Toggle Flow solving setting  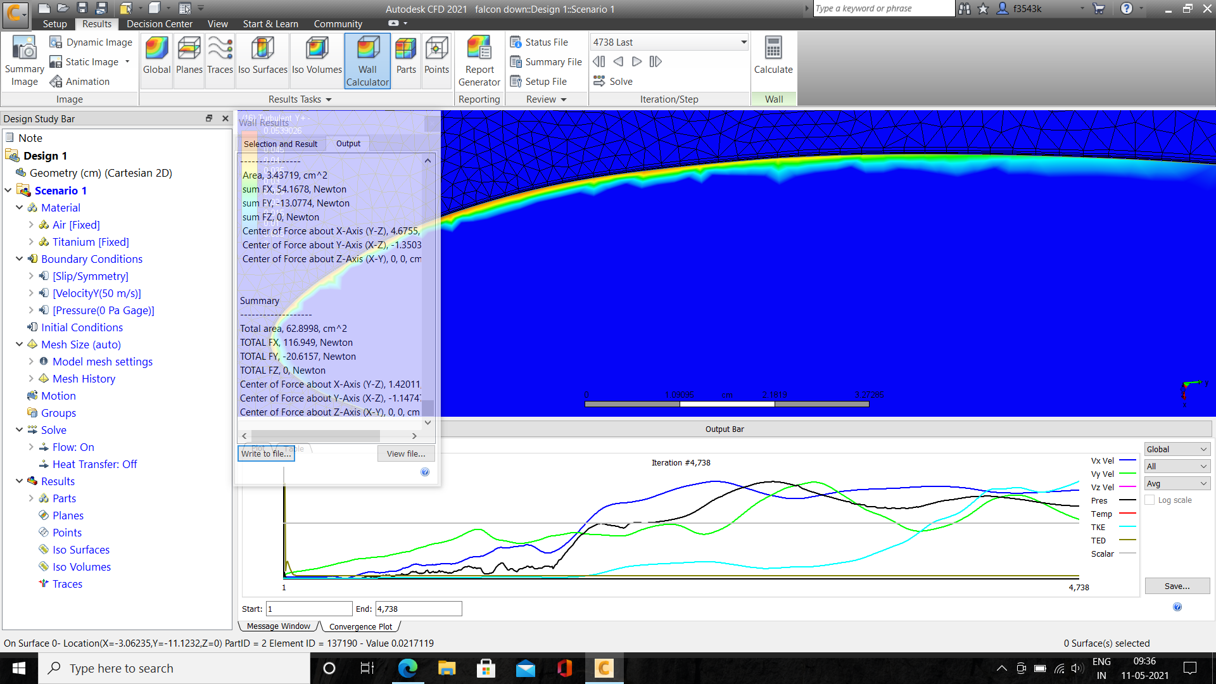pos(73,446)
